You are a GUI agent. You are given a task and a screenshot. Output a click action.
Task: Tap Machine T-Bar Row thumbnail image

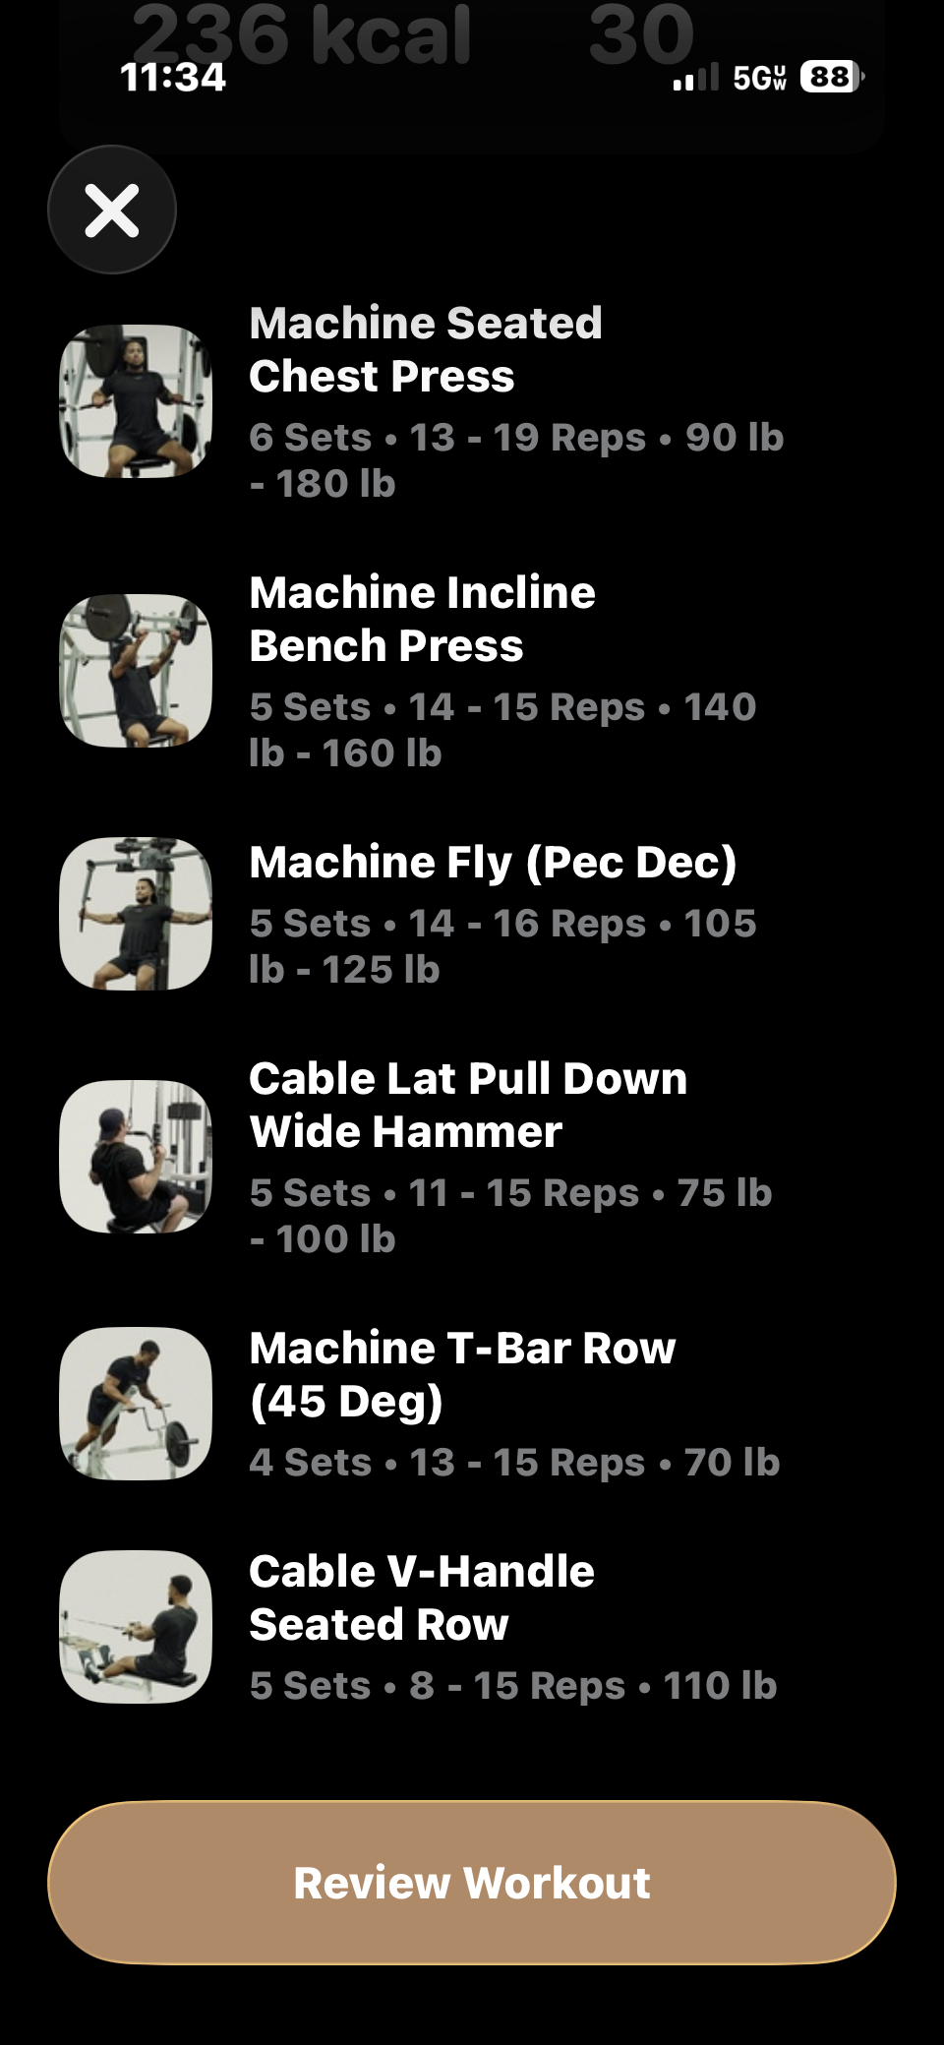pos(136,1404)
